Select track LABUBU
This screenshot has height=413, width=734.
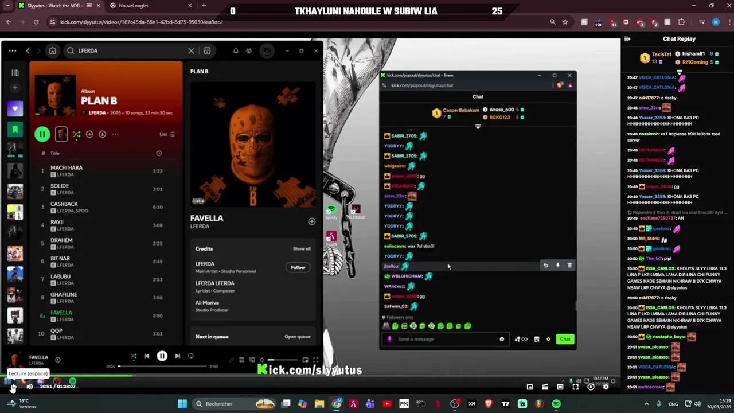107,279
